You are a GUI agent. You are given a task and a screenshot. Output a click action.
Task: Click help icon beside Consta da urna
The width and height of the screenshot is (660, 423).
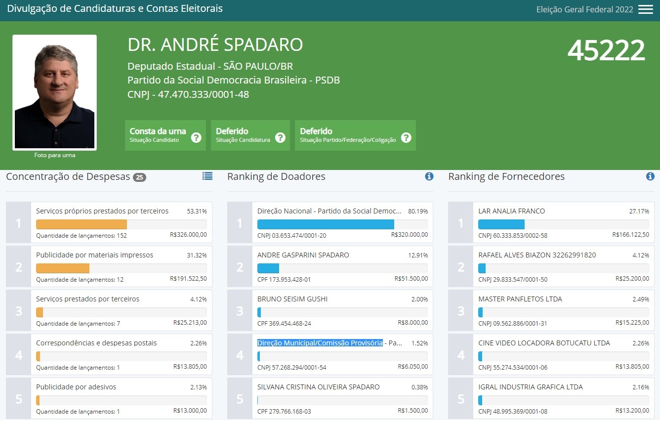click(196, 137)
